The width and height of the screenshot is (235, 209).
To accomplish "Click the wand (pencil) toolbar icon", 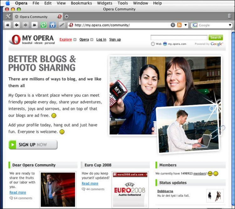I will click(x=62, y=25).
